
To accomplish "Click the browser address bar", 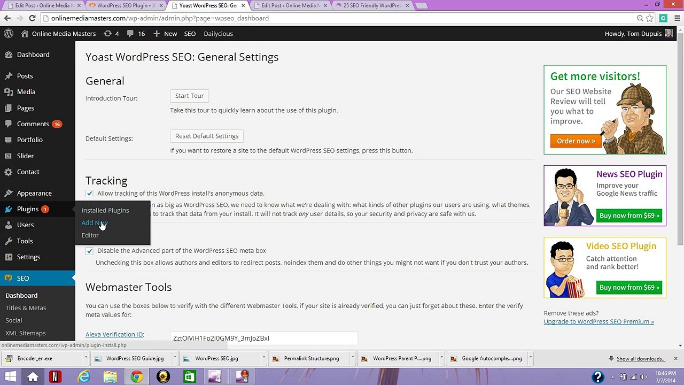I will point(342,18).
